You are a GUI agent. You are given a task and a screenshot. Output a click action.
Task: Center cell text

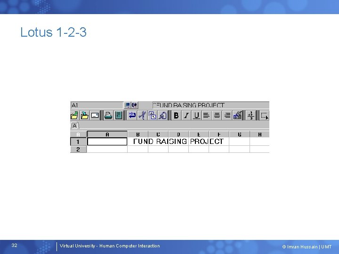[x=217, y=115]
